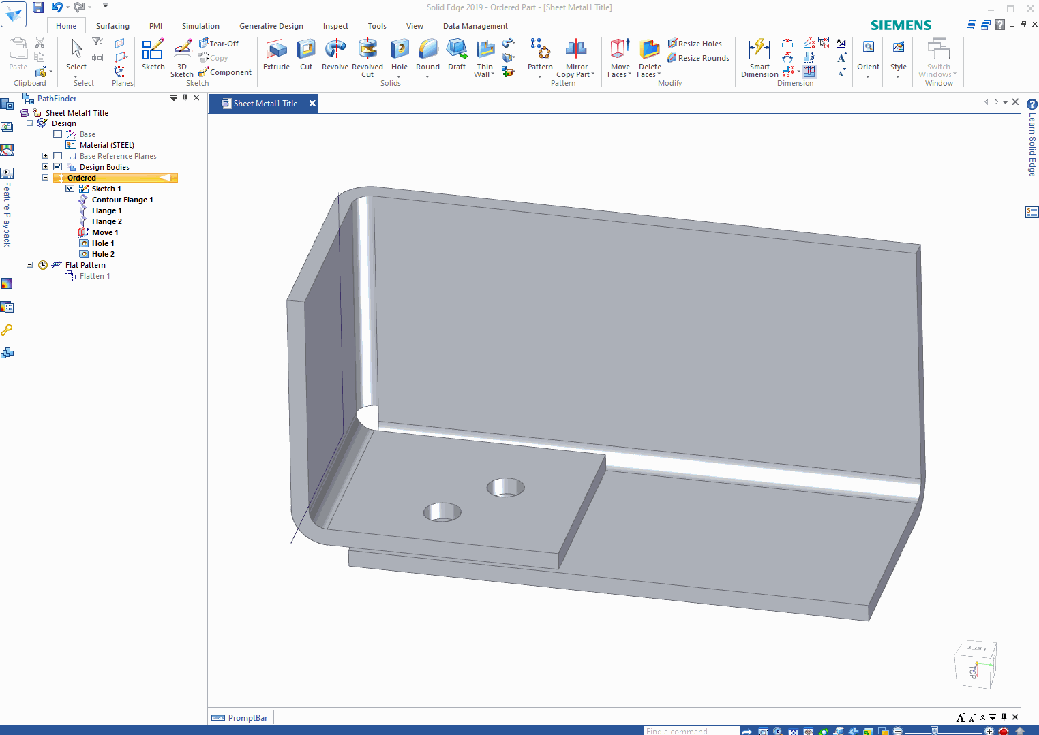Toggle the Base checkbox in PathFinder
This screenshot has height=735, width=1039.
tap(58, 134)
